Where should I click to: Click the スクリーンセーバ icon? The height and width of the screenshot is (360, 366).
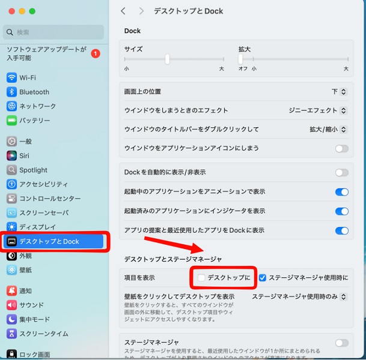point(11,213)
